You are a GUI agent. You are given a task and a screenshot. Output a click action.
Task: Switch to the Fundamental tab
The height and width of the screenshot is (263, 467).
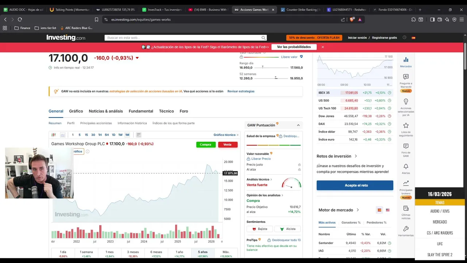click(x=141, y=111)
